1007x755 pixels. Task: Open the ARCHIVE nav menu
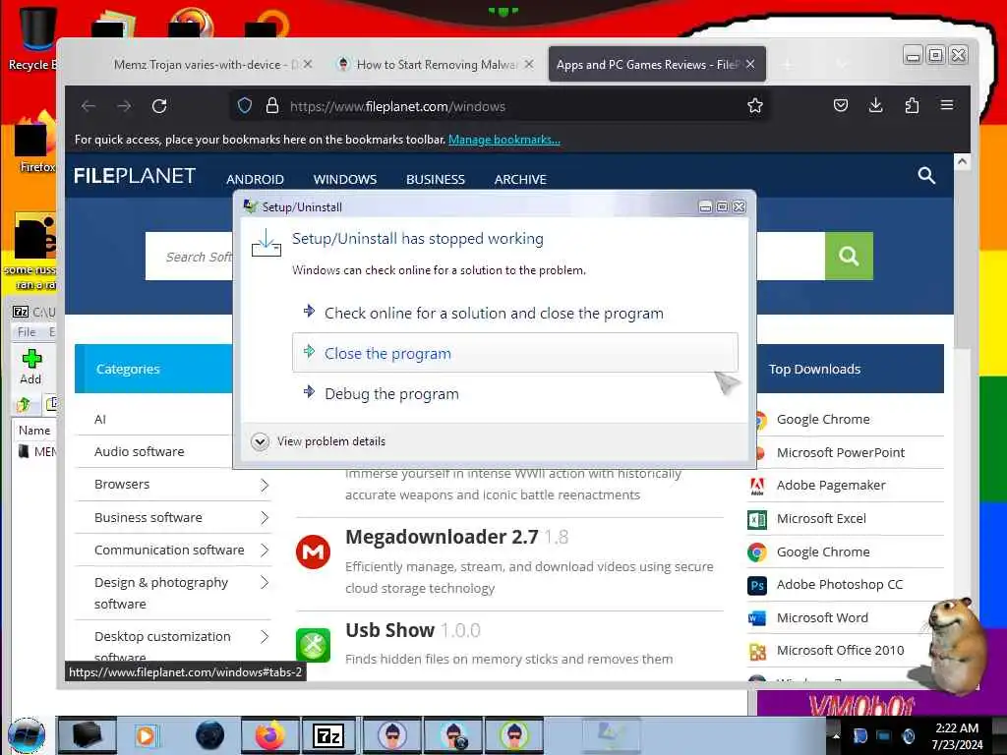pyautogui.click(x=520, y=179)
